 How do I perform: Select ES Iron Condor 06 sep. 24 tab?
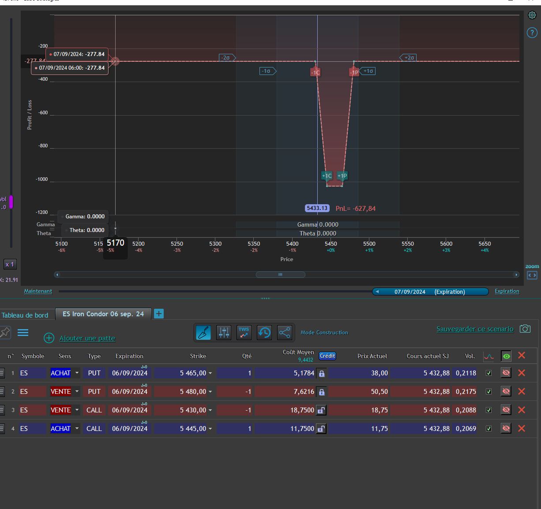tap(103, 314)
